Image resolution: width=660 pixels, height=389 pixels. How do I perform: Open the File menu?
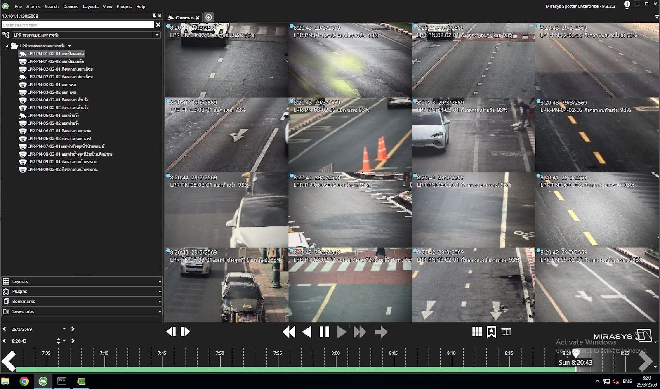pos(18,7)
